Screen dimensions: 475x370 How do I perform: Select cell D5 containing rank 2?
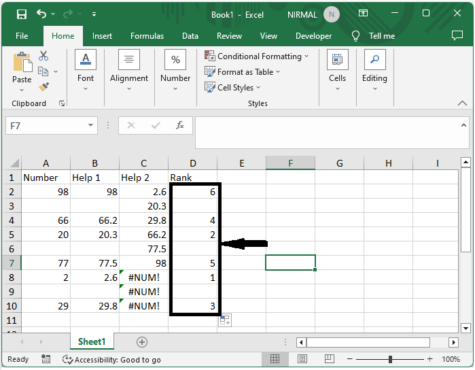tap(192, 235)
